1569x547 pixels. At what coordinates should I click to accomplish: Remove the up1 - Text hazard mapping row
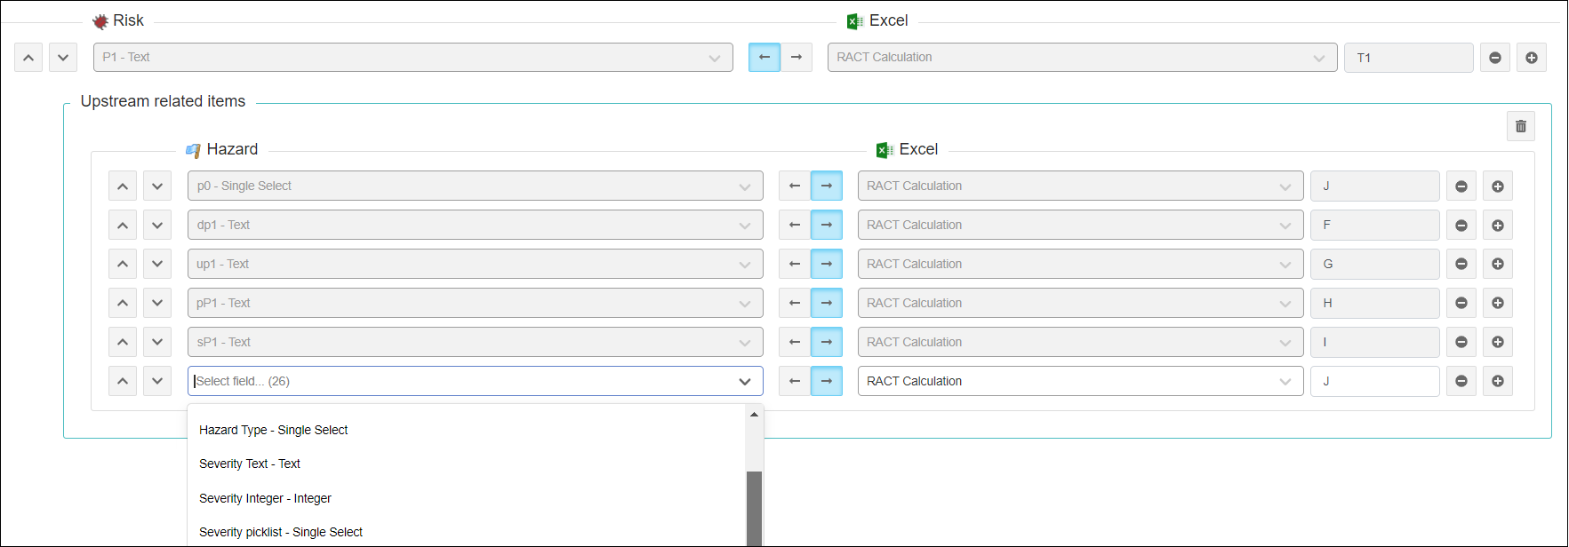click(1461, 265)
